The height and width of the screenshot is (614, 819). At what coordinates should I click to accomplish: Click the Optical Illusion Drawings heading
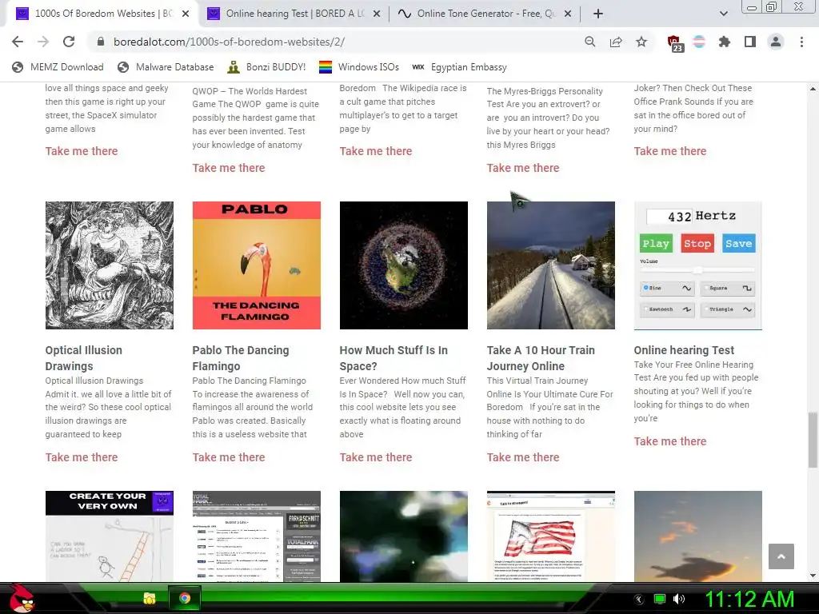(83, 358)
